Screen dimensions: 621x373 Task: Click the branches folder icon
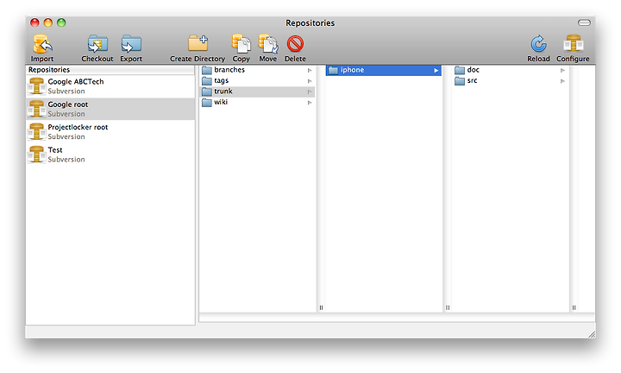click(x=207, y=70)
